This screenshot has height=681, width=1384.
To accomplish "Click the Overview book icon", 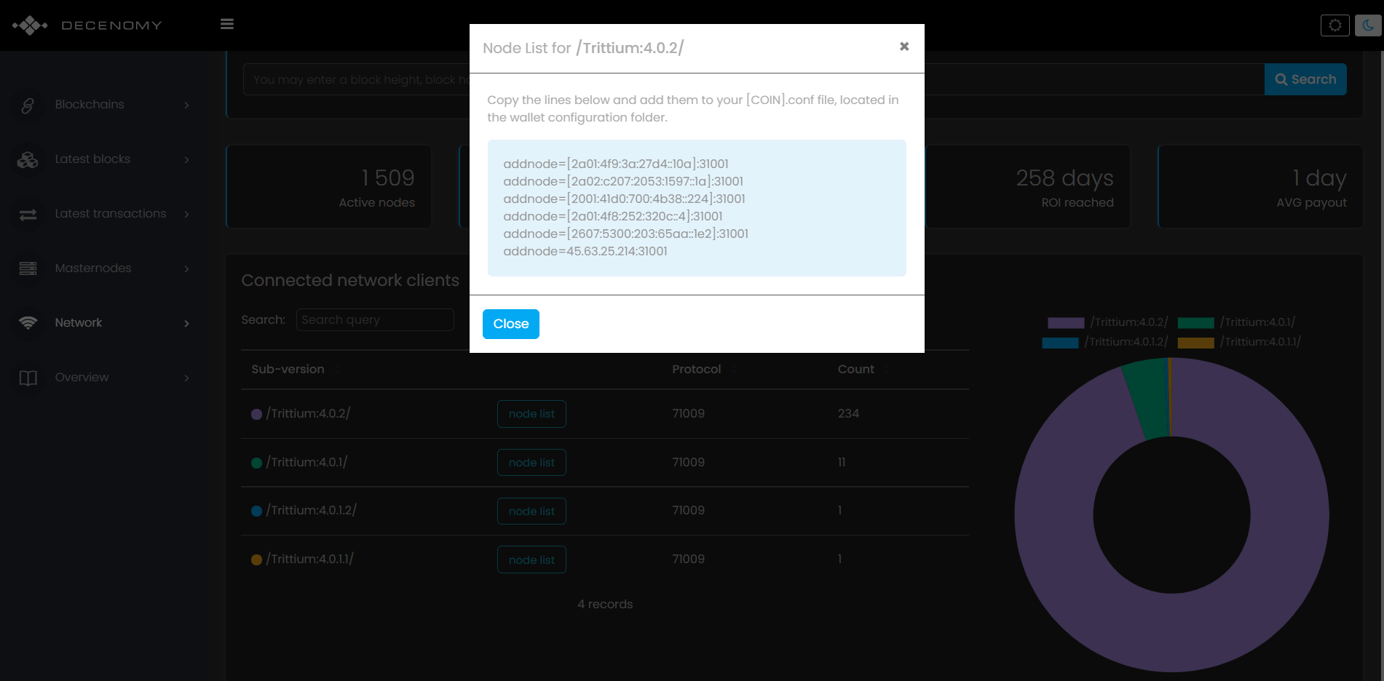I will click(28, 378).
